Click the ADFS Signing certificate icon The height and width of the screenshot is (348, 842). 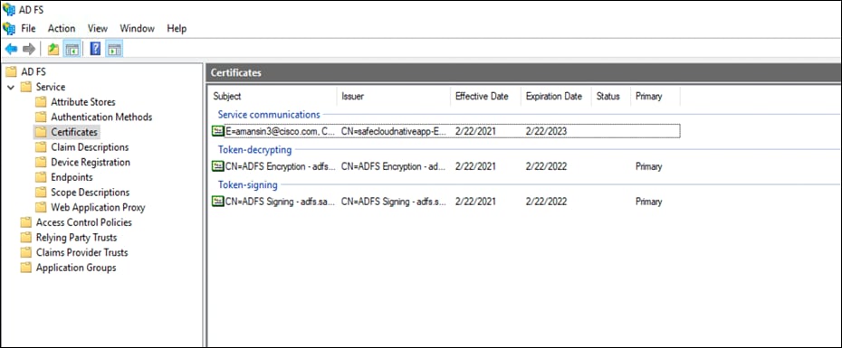pyautogui.click(x=217, y=202)
